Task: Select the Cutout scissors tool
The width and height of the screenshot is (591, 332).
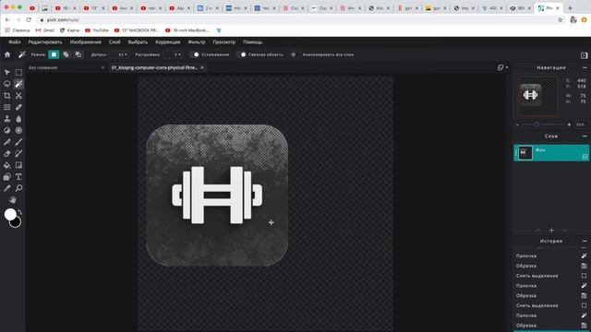Action: point(18,96)
